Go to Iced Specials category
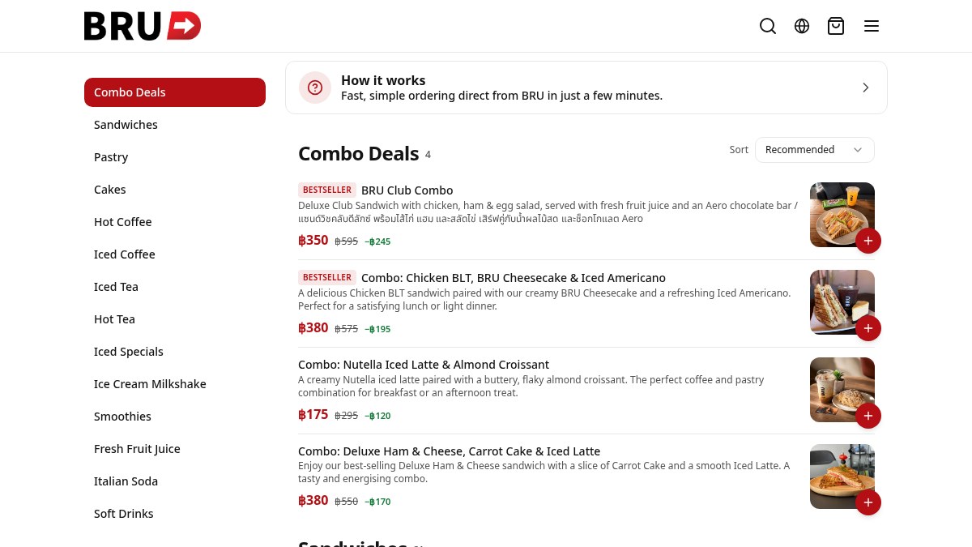 tap(175, 352)
